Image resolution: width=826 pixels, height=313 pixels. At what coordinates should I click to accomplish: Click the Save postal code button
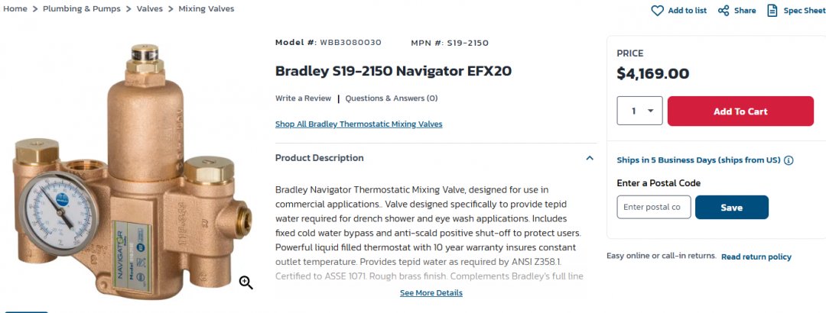click(732, 207)
